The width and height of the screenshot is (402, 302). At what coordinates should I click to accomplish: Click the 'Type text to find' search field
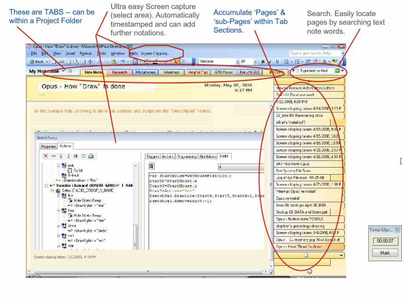pyautogui.click(x=317, y=70)
